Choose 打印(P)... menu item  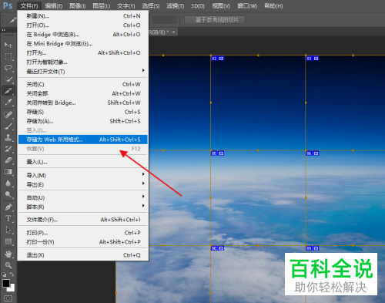pyautogui.click(x=83, y=233)
